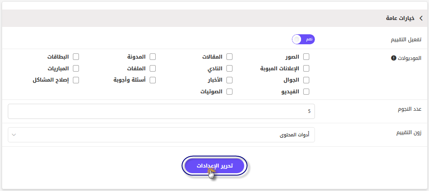Open the زون التقييم dropdown
The height and width of the screenshot is (191, 429).
[x=161, y=135]
